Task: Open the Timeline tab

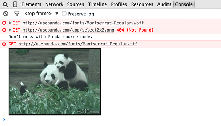Action: pos(97,4)
